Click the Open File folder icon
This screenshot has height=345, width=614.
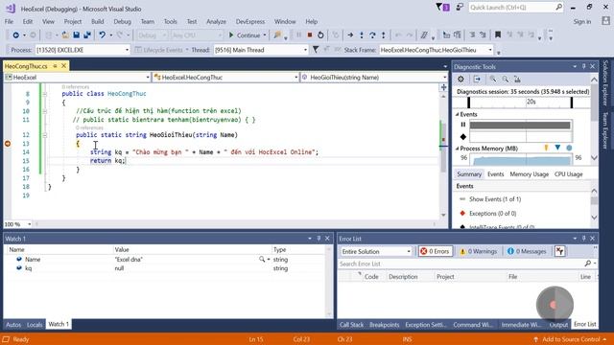coord(65,35)
